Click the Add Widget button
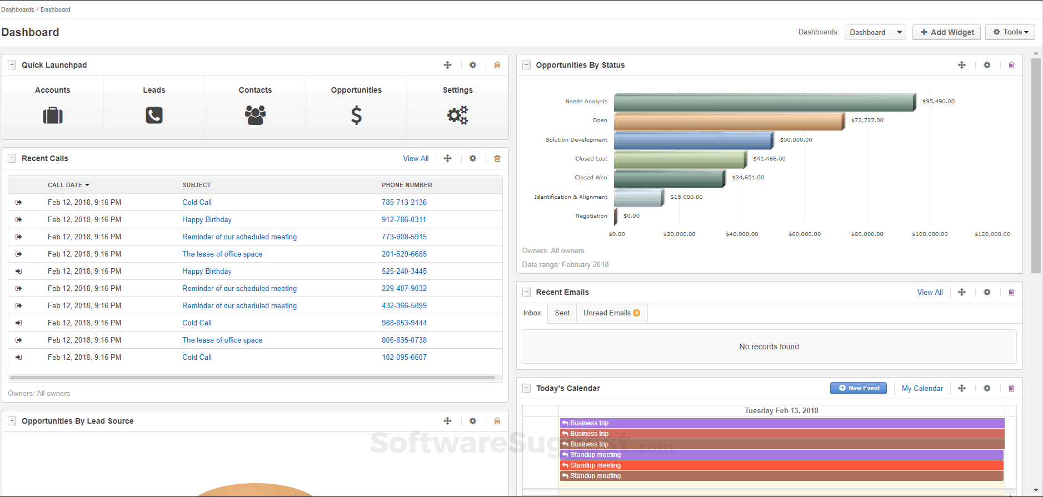 946,32
